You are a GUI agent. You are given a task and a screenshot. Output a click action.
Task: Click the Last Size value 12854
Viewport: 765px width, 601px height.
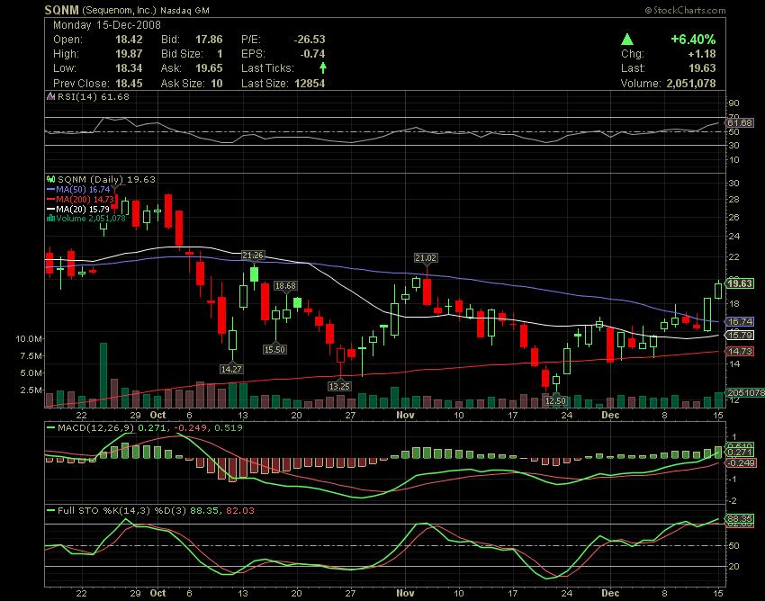tap(310, 84)
